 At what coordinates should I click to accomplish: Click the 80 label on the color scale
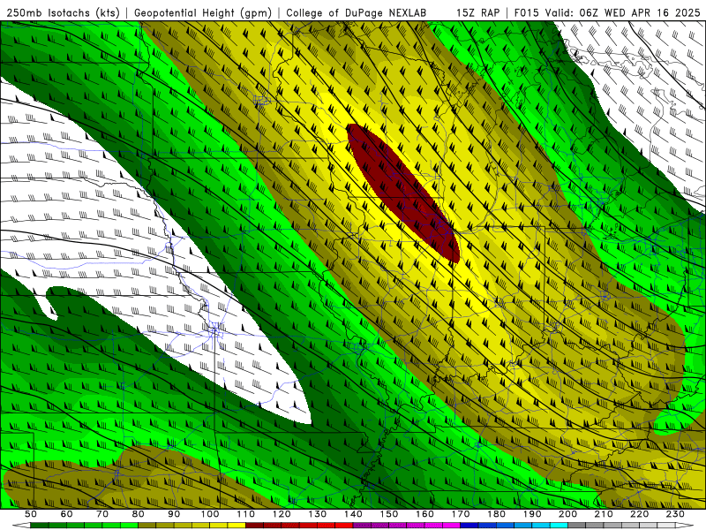[x=138, y=514]
